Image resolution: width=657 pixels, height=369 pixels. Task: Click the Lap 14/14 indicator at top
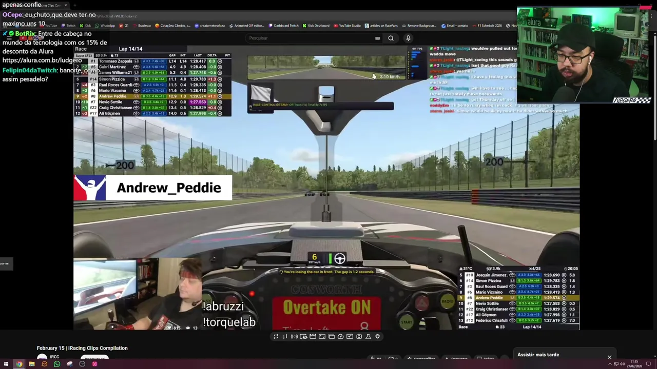[130, 49]
